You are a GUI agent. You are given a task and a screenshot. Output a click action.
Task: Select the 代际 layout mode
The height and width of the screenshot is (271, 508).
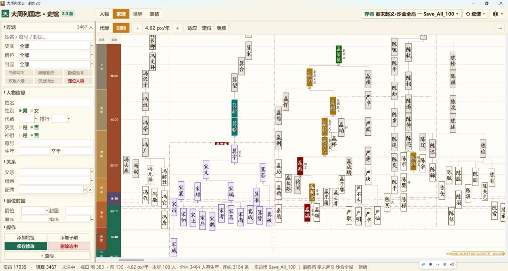[x=104, y=28]
